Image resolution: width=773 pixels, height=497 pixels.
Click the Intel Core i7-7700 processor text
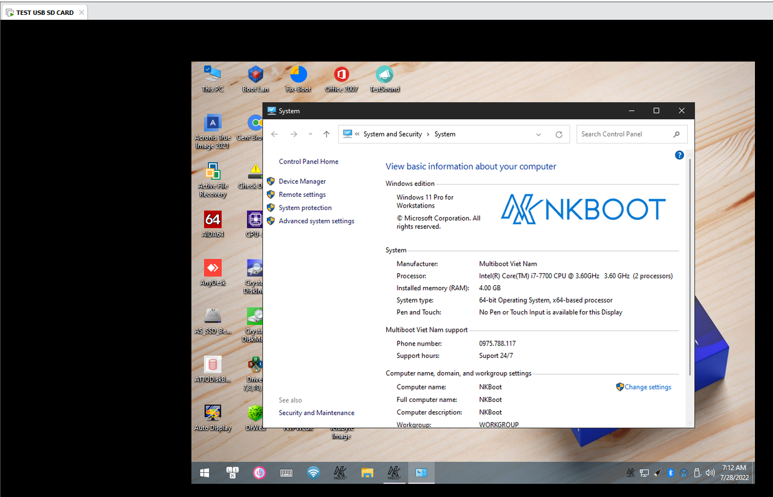coord(576,276)
